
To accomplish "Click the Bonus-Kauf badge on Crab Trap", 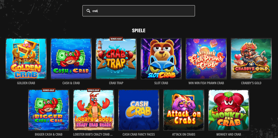I will [116, 39].
